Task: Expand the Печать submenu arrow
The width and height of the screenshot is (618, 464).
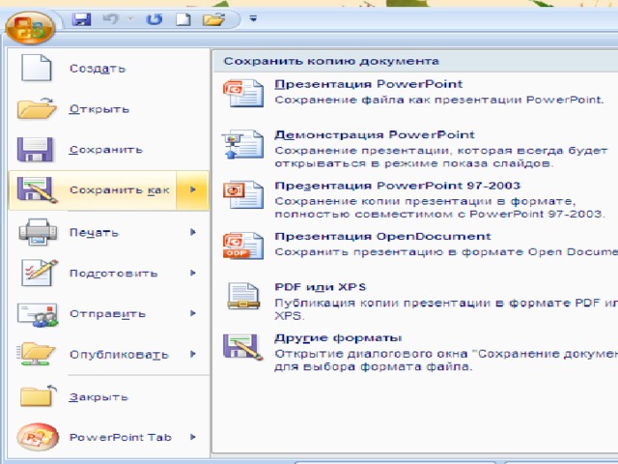Action: point(193,232)
